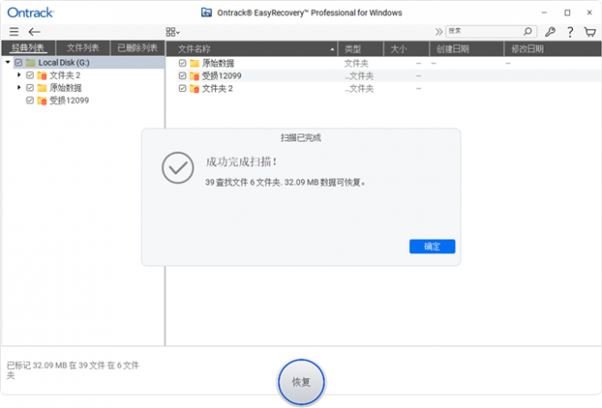Click 原始数据 folder icon in file list

click(195, 63)
